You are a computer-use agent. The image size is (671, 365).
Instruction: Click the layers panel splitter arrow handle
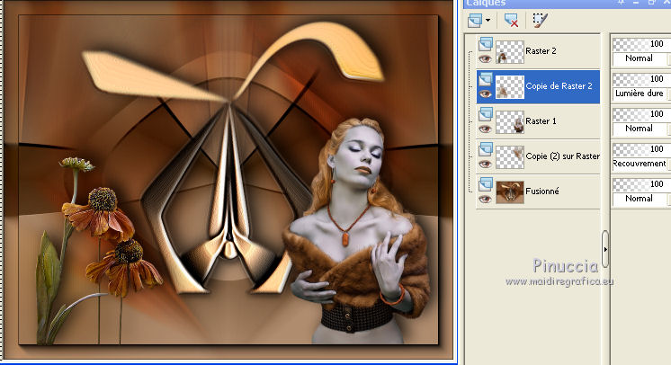click(605, 249)
